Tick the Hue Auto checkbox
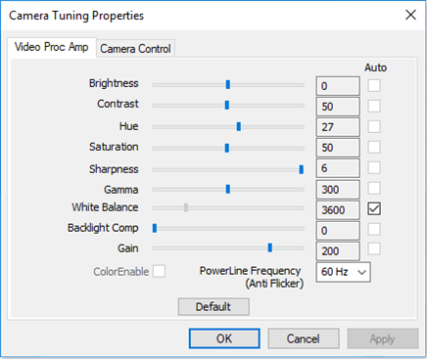 374,127
